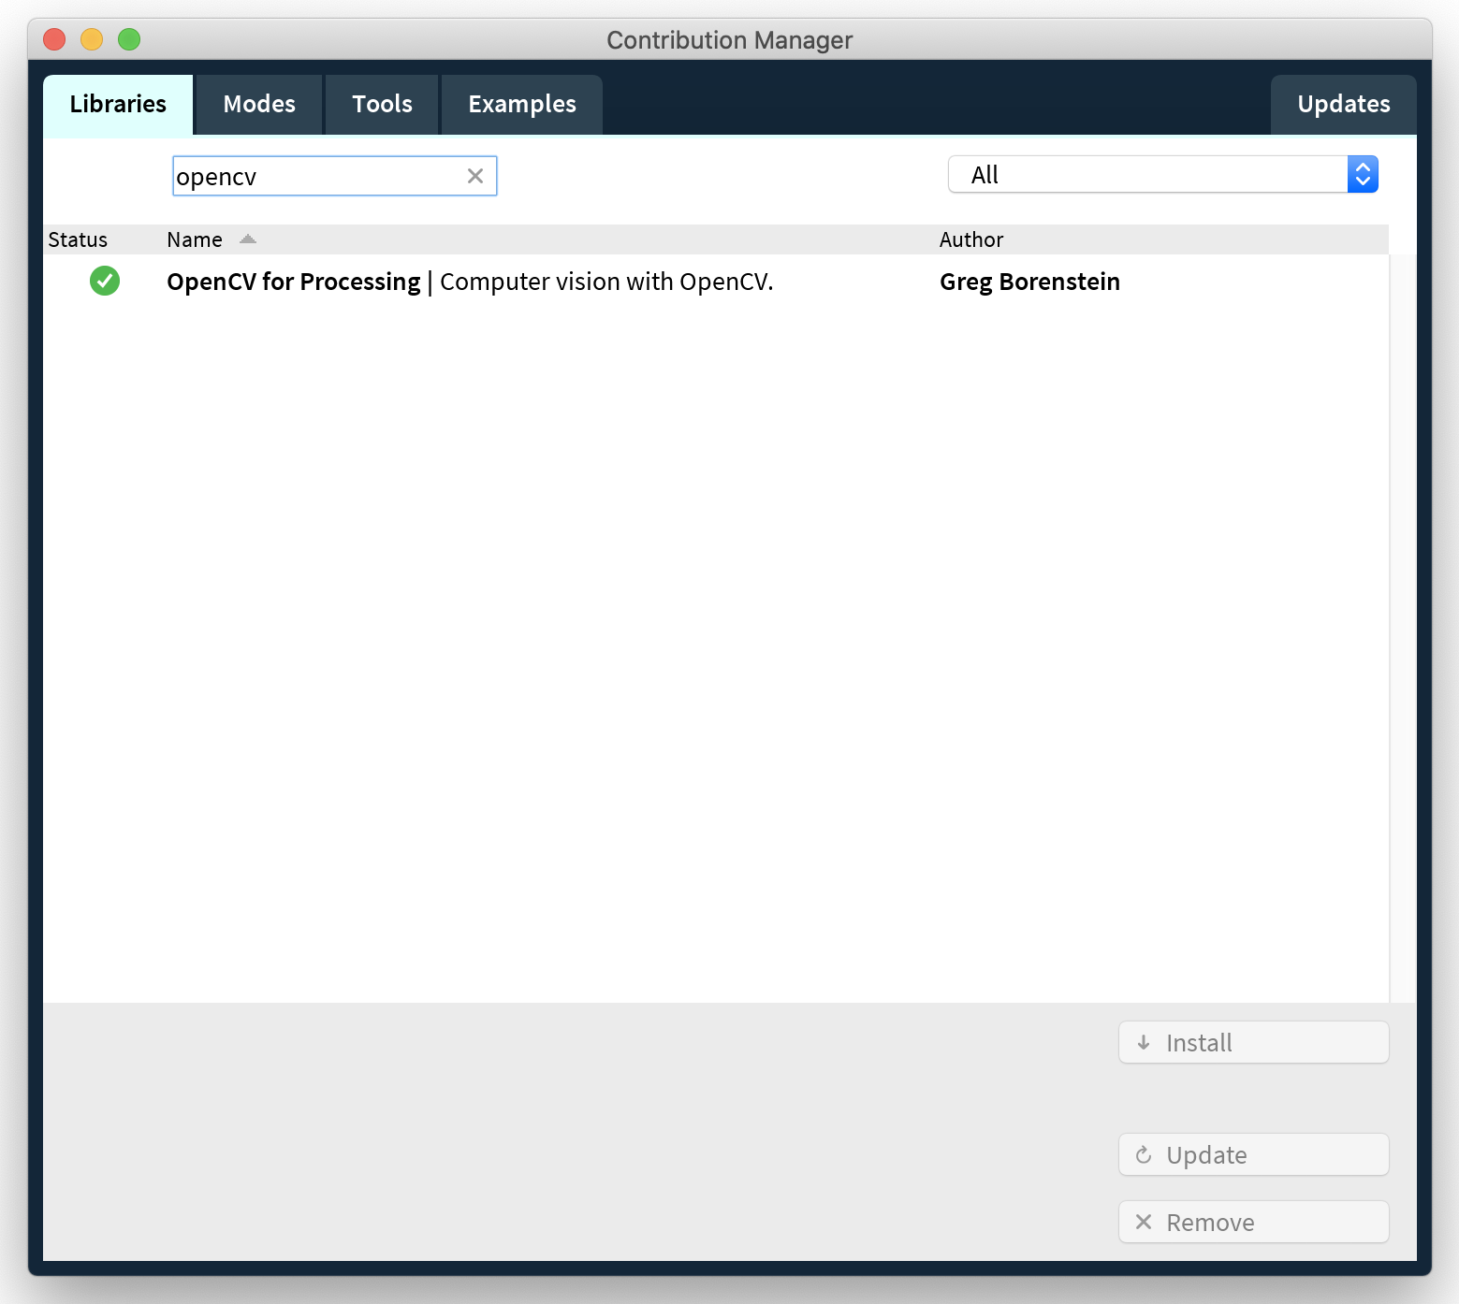The width and height of the screenshot is (1459, 1304).
Task: Clear the opencv search text with X
Action: click(475, 176)
